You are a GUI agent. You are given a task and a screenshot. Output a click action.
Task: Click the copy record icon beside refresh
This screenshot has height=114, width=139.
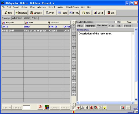point(96,108)
